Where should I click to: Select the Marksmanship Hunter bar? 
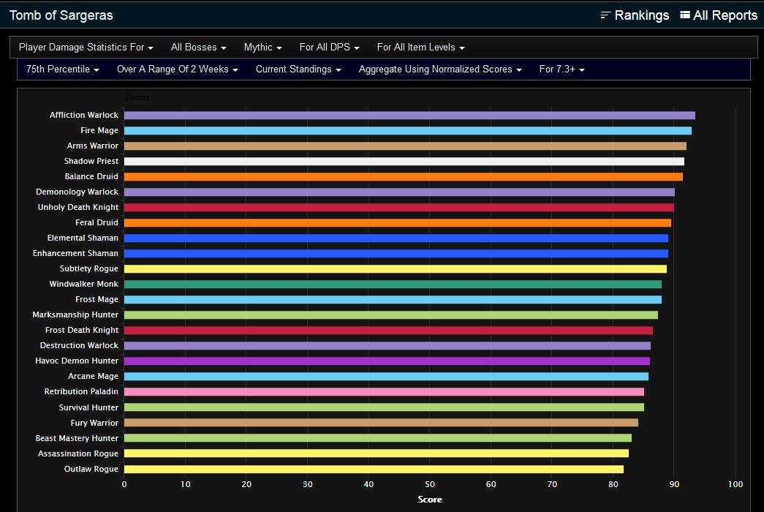coord(390,315)
